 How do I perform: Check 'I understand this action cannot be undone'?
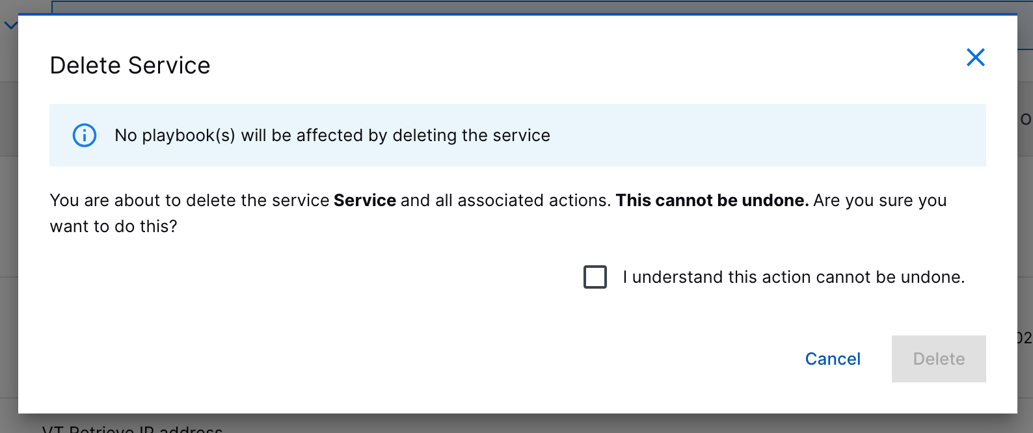tap(594, 277)
